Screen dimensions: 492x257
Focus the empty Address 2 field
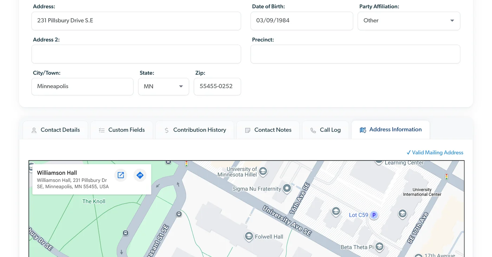(x=136, y=54)
